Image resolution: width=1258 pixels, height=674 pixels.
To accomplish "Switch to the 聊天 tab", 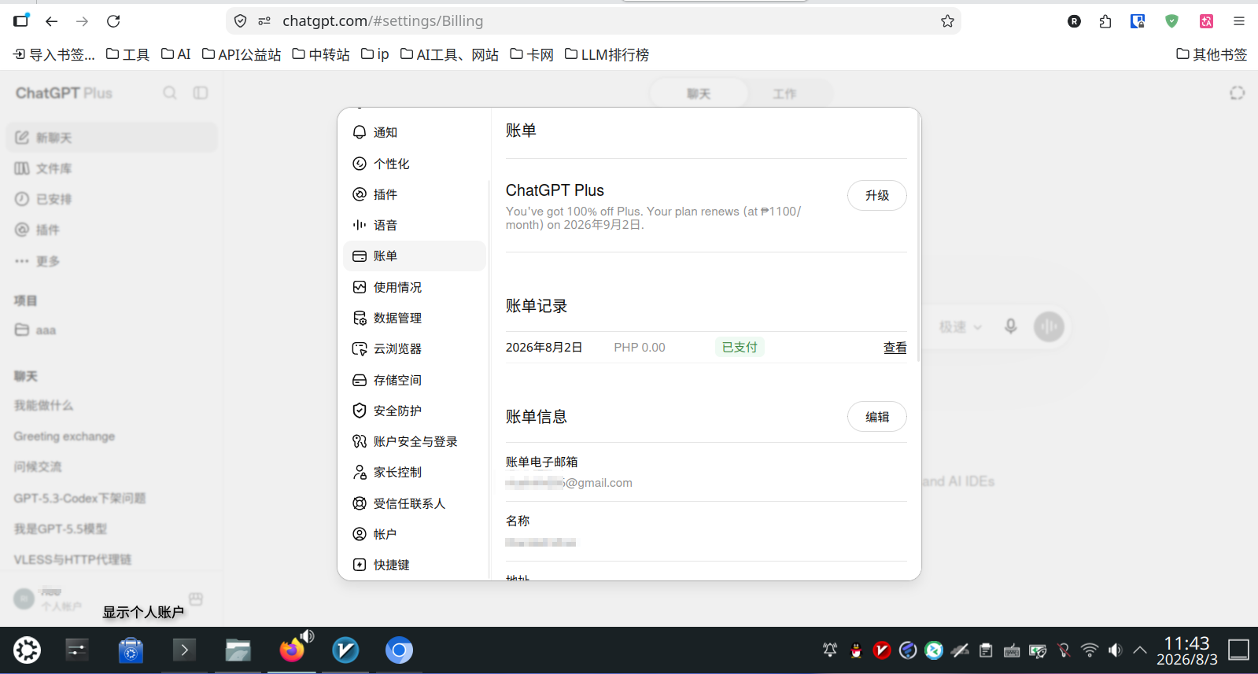I will point(699,94).
